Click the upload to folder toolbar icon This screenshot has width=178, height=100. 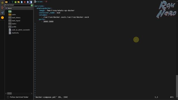(x=13, y=2)
